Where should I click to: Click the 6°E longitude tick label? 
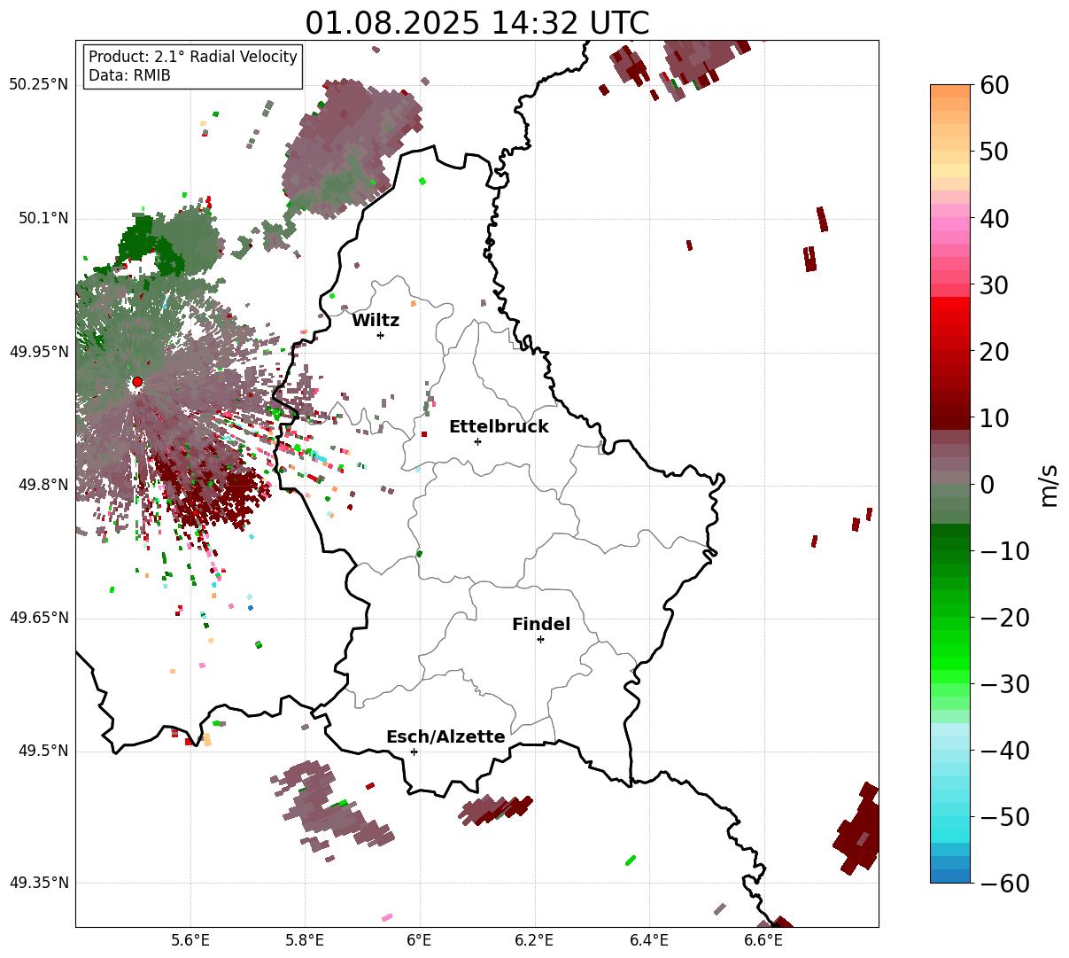click(420, 941)
